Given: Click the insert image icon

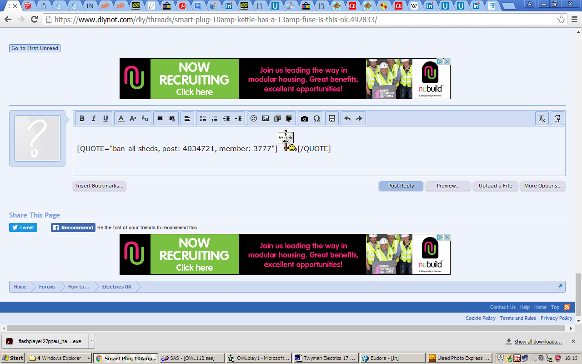Looking at the screenshot, I should click(x=266, y=118).
